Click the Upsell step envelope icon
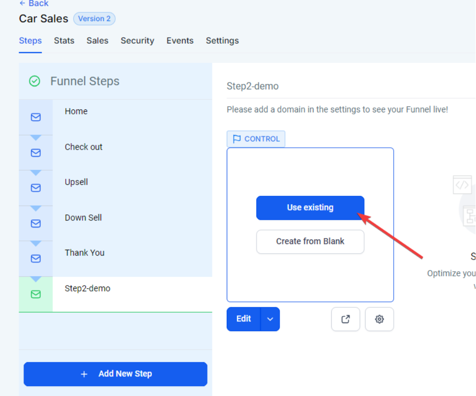Image resolution: width=476 pixels, height=396 pixels. point(36,188)
